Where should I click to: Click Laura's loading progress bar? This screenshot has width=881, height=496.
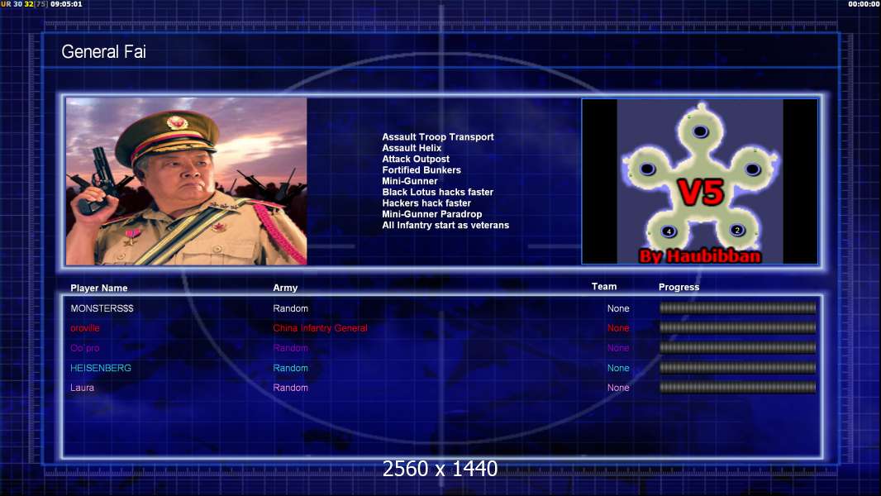[x=737, y=387]
